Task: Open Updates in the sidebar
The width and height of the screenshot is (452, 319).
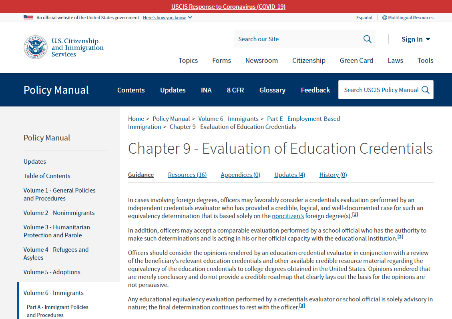Action: (34, 162)
